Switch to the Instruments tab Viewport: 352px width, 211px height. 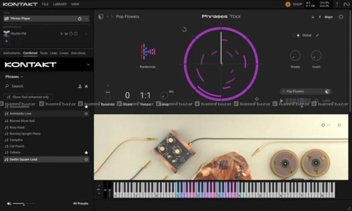click(12, 53)
